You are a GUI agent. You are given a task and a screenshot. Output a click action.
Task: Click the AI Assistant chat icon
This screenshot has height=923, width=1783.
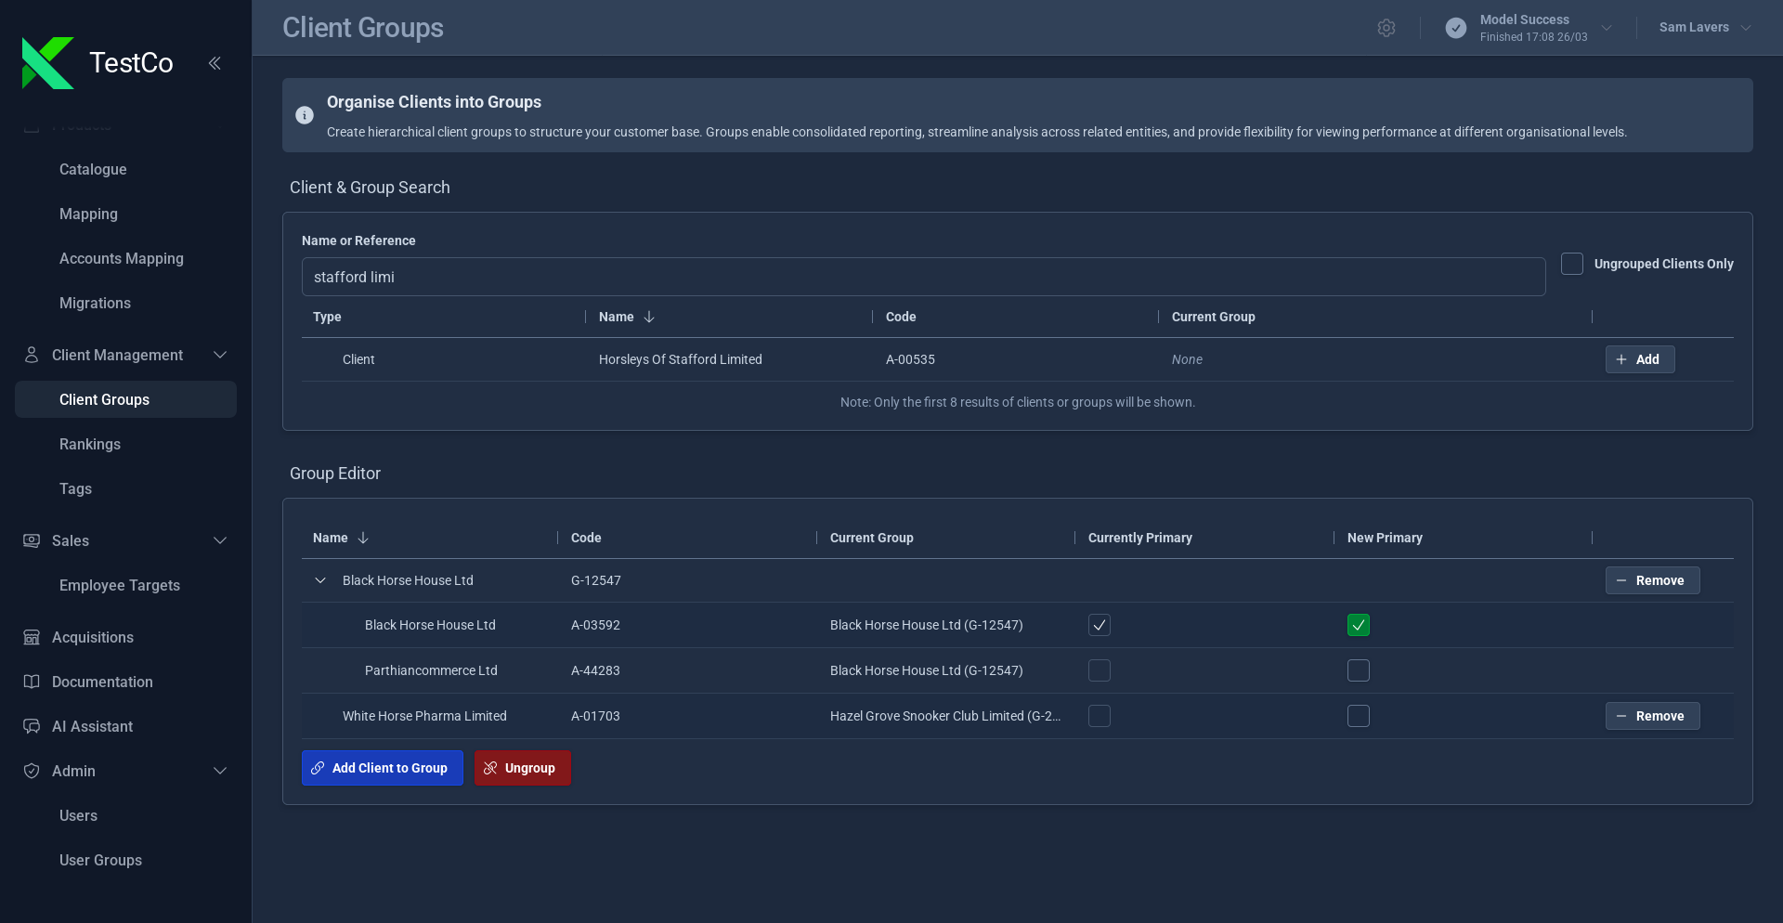click(x=32, y=726)
